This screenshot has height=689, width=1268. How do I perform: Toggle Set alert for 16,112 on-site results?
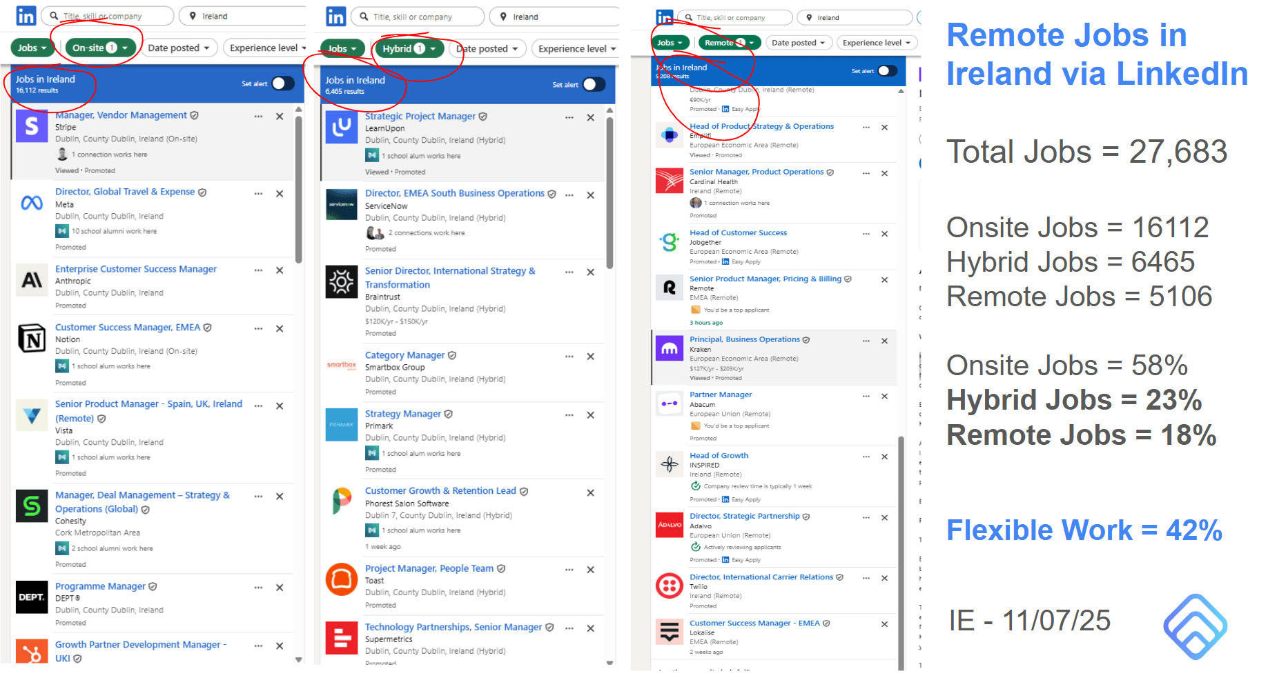pos(283,83)
